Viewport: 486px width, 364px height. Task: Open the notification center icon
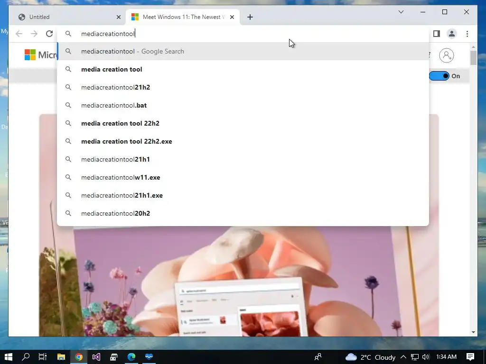click(470, 357)
